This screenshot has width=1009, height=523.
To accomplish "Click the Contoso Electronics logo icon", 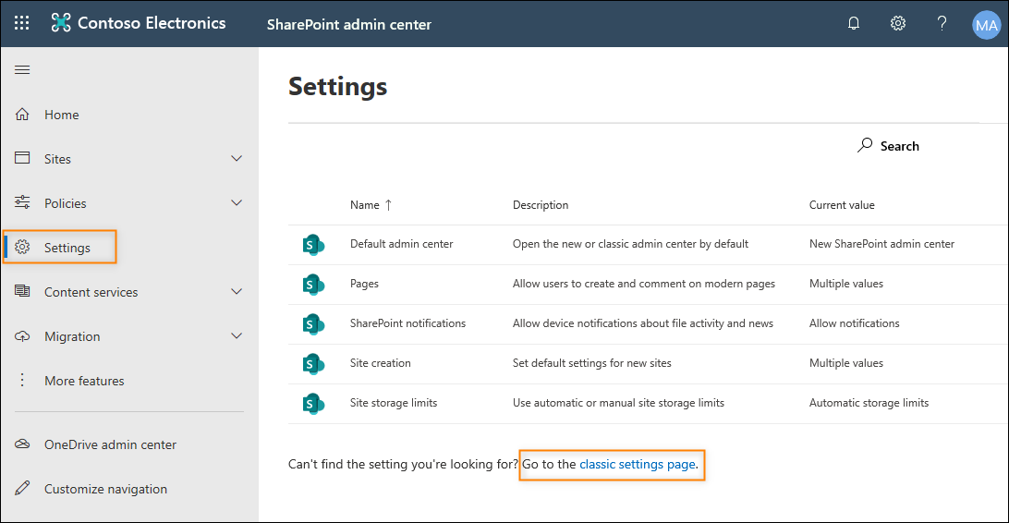I will (x=60, y=23).
